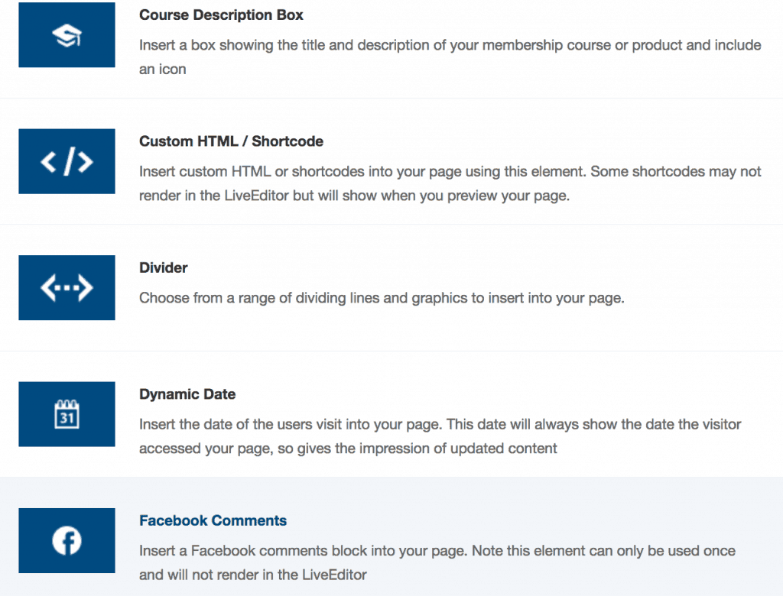Image resolution: width=783 pixels, height=596 pixels.
Task: Click the Course Description Box graduation cap icon
Action: coord(67,35)
